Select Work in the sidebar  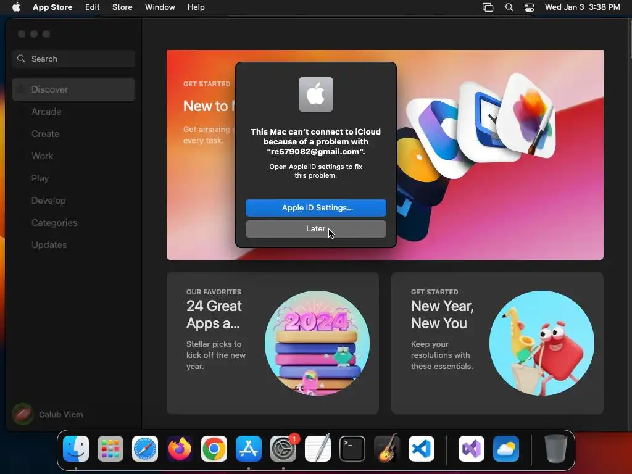click(73, 156)
